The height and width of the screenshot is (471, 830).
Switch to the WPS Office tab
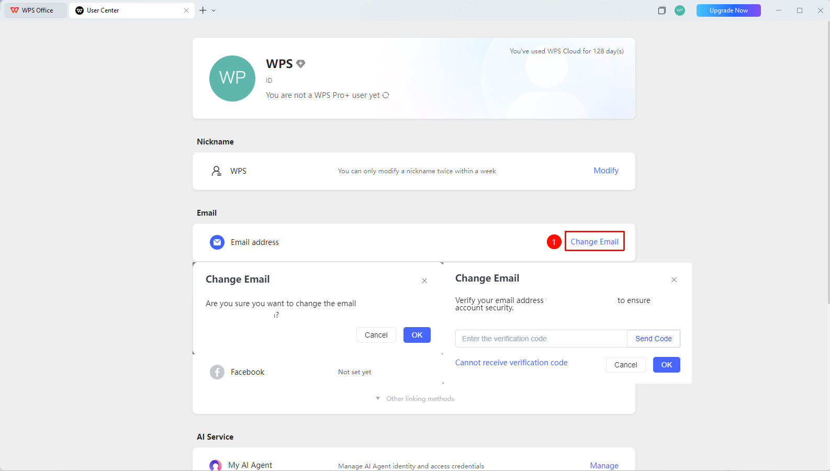coord(36,10)
